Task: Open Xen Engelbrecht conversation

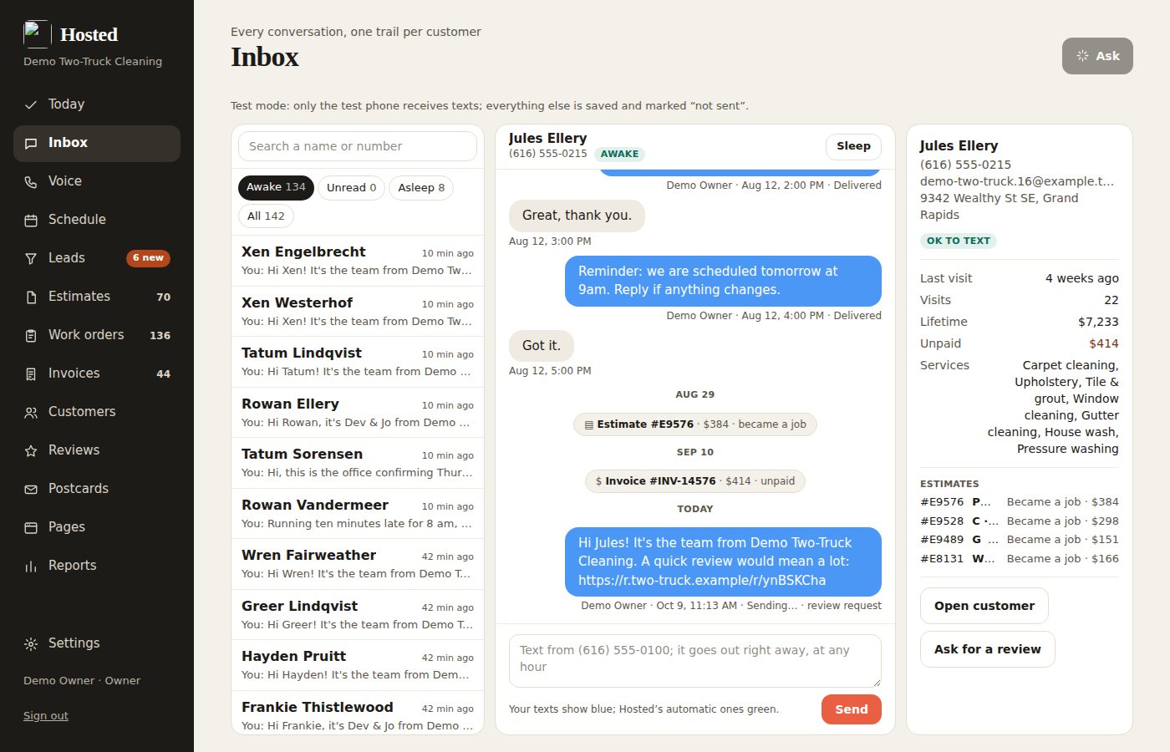Action: click(x=358, y=261)
